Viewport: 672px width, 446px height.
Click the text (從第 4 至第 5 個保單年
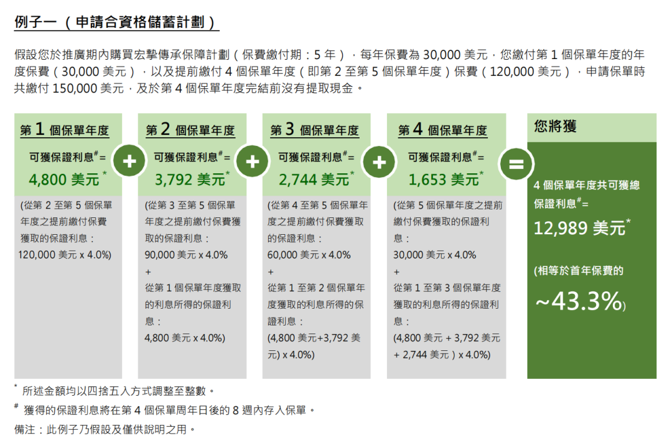[x=317, y=206]
